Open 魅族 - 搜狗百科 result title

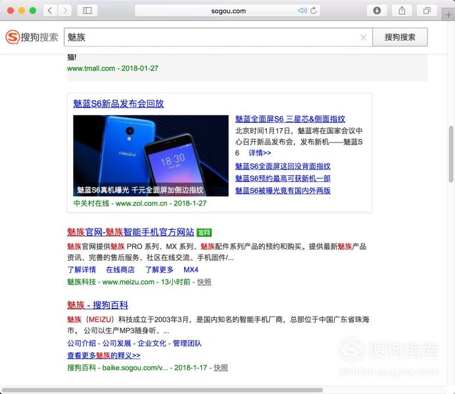97,305
